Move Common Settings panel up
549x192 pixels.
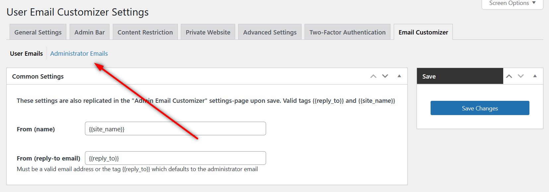(x=373, y=76)
